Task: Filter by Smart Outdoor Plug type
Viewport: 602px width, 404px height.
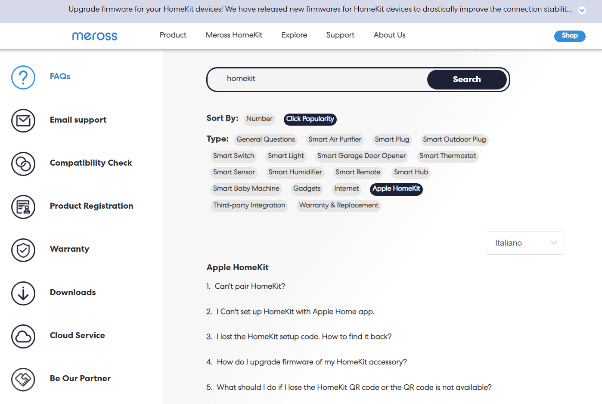Action: [x=454, y=140]
